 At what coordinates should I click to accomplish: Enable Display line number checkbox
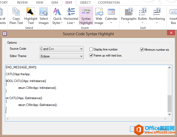click(91, 49)
